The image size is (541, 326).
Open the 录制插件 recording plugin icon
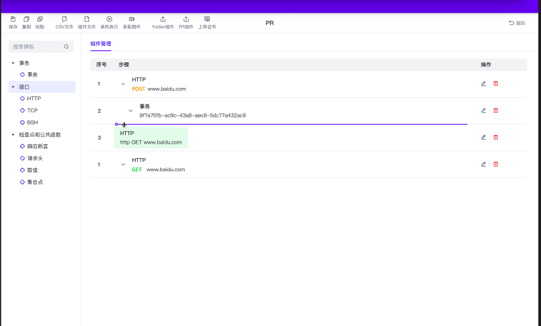pos(132,20)
